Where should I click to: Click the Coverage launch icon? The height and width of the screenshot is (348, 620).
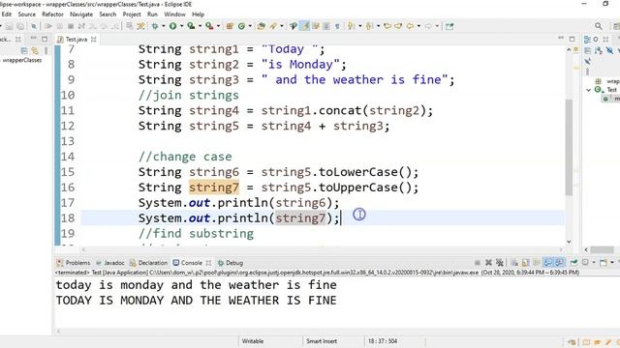click(x=191, y=26)
